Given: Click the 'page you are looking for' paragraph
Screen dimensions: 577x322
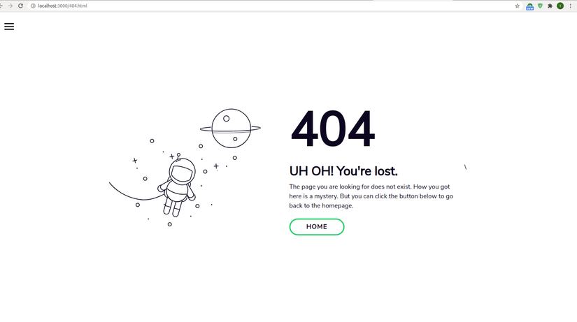Looking at the screenshot, I should click(x=371, y=196).
